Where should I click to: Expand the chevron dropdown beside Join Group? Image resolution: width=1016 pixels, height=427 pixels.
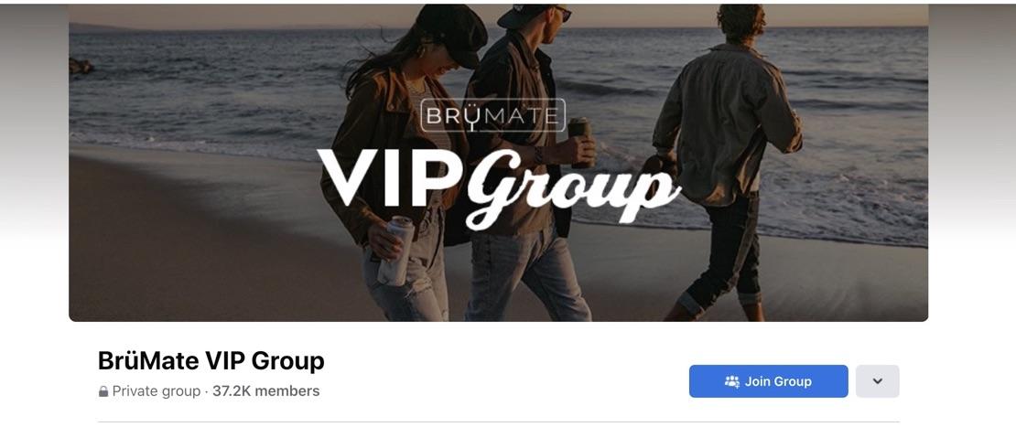click(878, 381)
